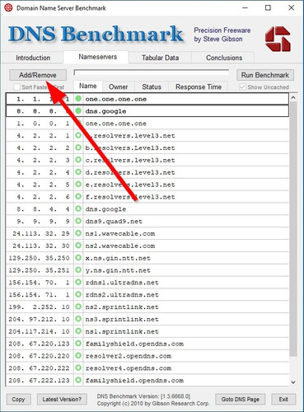This screenshot has height=412, width=304.
Task: Select the 1.0.0.1 one.one.one.one row
Action: (x=147, y=123)
